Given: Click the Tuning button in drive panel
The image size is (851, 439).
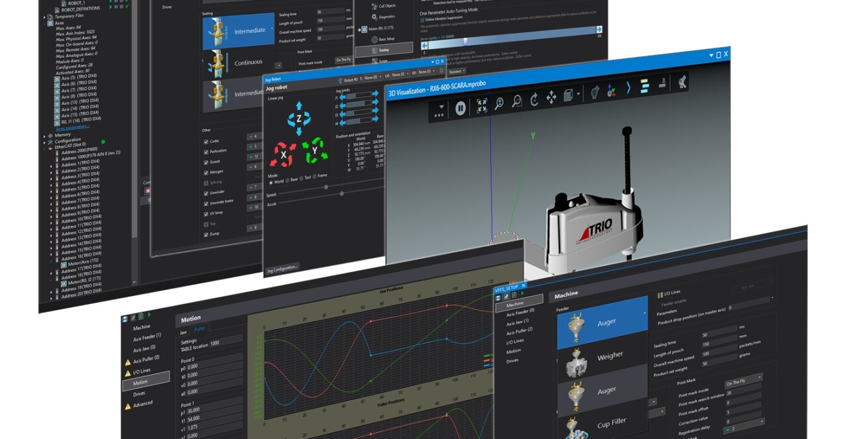Looking at the screenshot, I should click(x=384, y=50).
